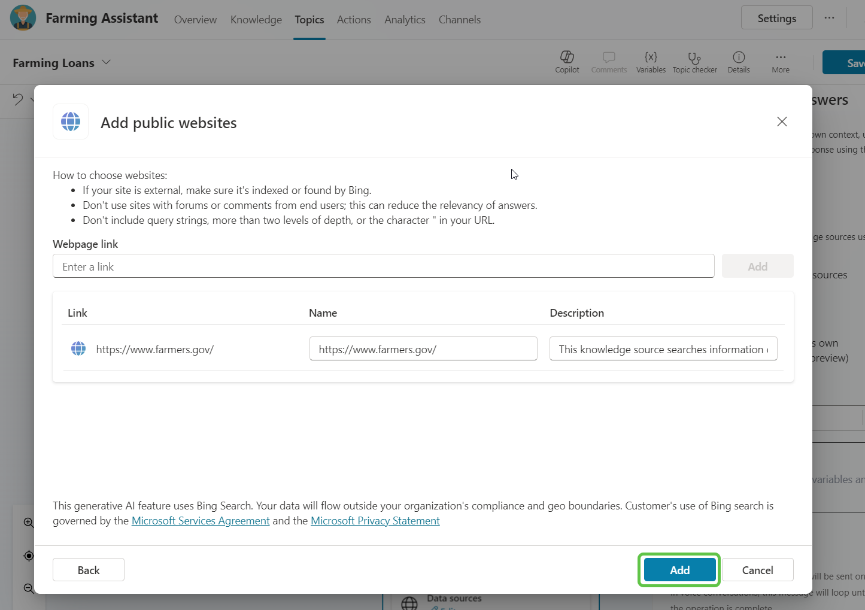865x610 pixels.
Task: Go to the Channels tab
Action: [459, 20]
